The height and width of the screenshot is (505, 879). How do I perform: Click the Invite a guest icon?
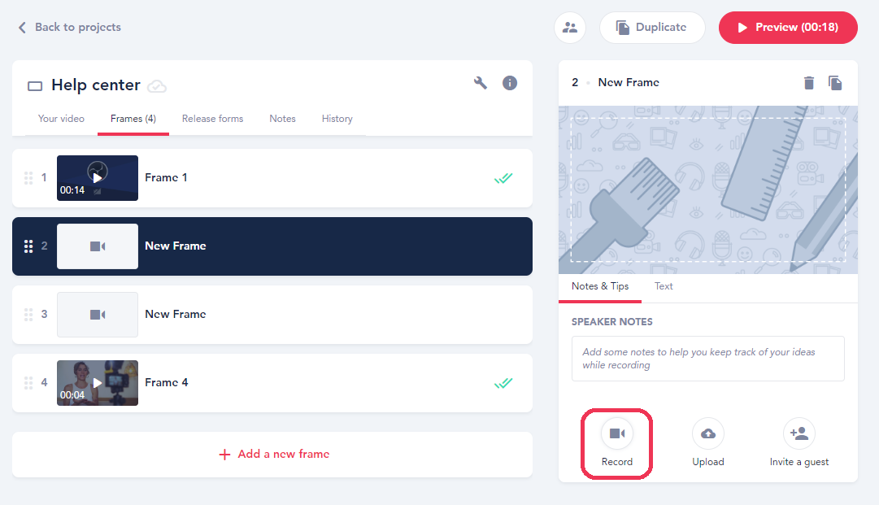click(x=799, y=433)
